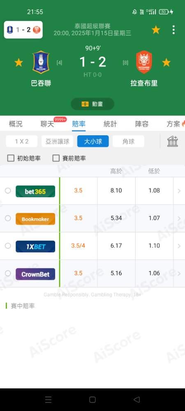Viewport: 185px width, 411px height.
Task: Open the CrownBet logo
Action: click(x=35, y=274)
